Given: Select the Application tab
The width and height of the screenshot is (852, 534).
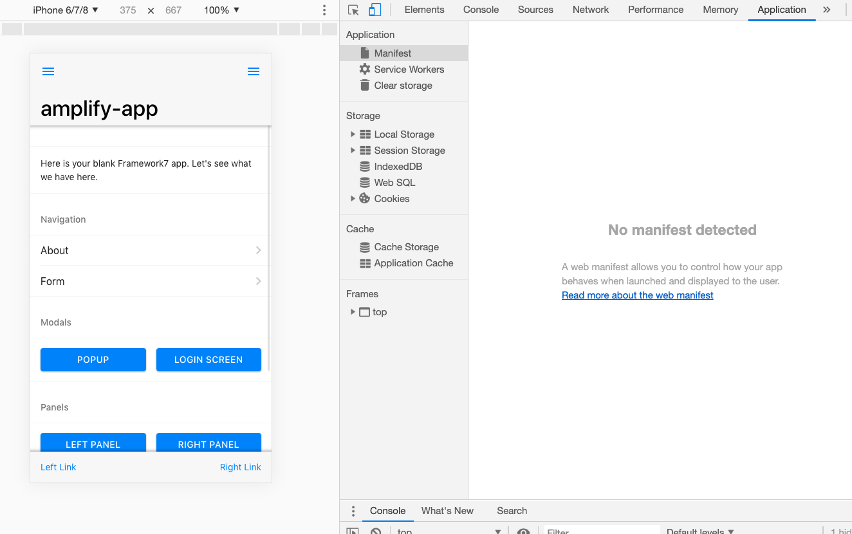Looking at the screenshot, I should [x=782, y=10].
